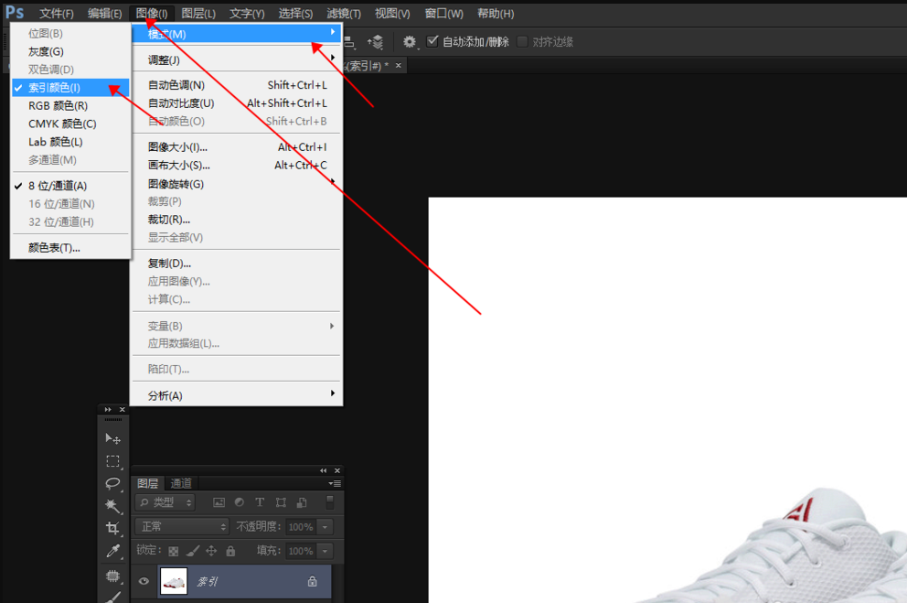
Task: Select the Crop tool
Action: (112, 528)
